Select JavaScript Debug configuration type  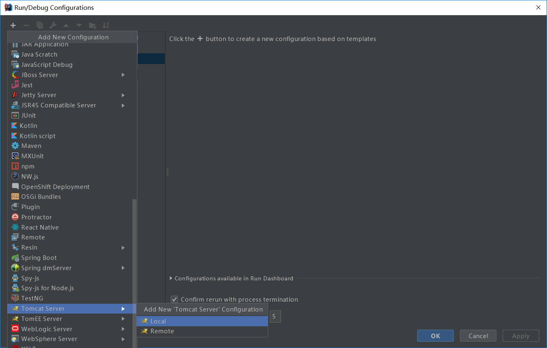click(72, 65)
